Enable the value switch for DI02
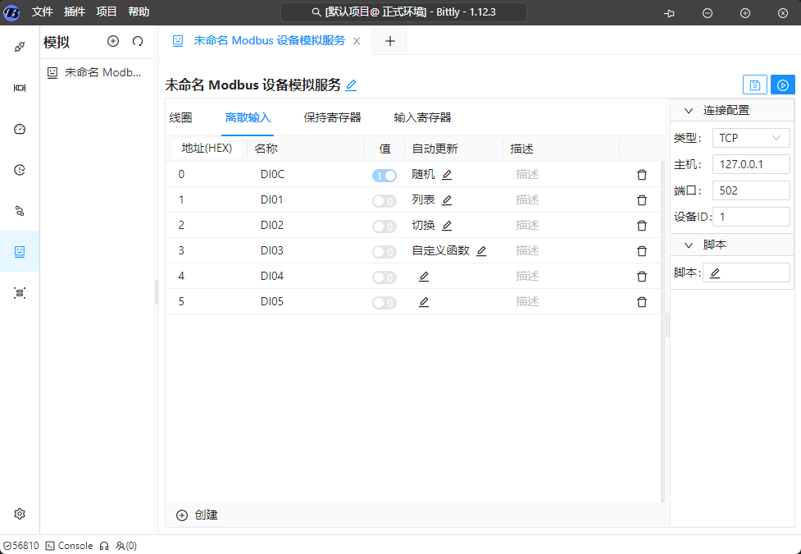 (384, 226)
